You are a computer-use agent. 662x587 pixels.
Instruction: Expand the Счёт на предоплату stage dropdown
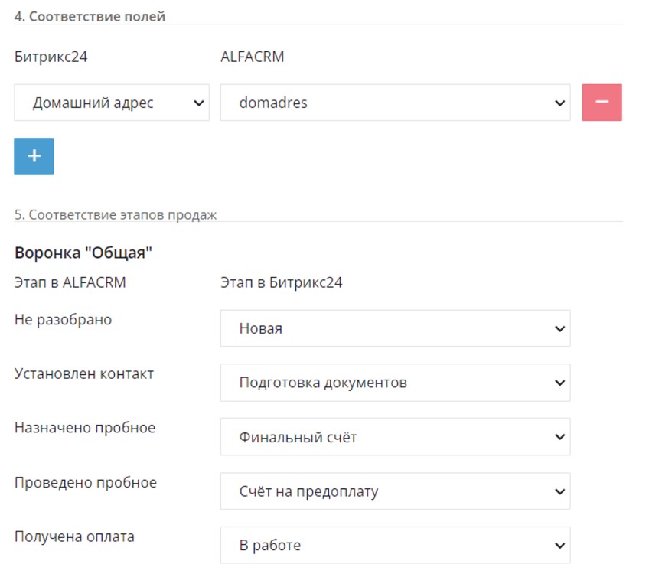click(x=395, y=491)
